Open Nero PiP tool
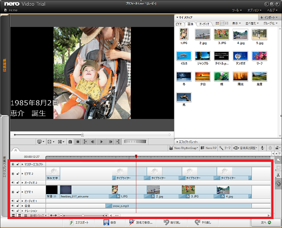Viewport: 282px width, 228px height. pos(209,148)
